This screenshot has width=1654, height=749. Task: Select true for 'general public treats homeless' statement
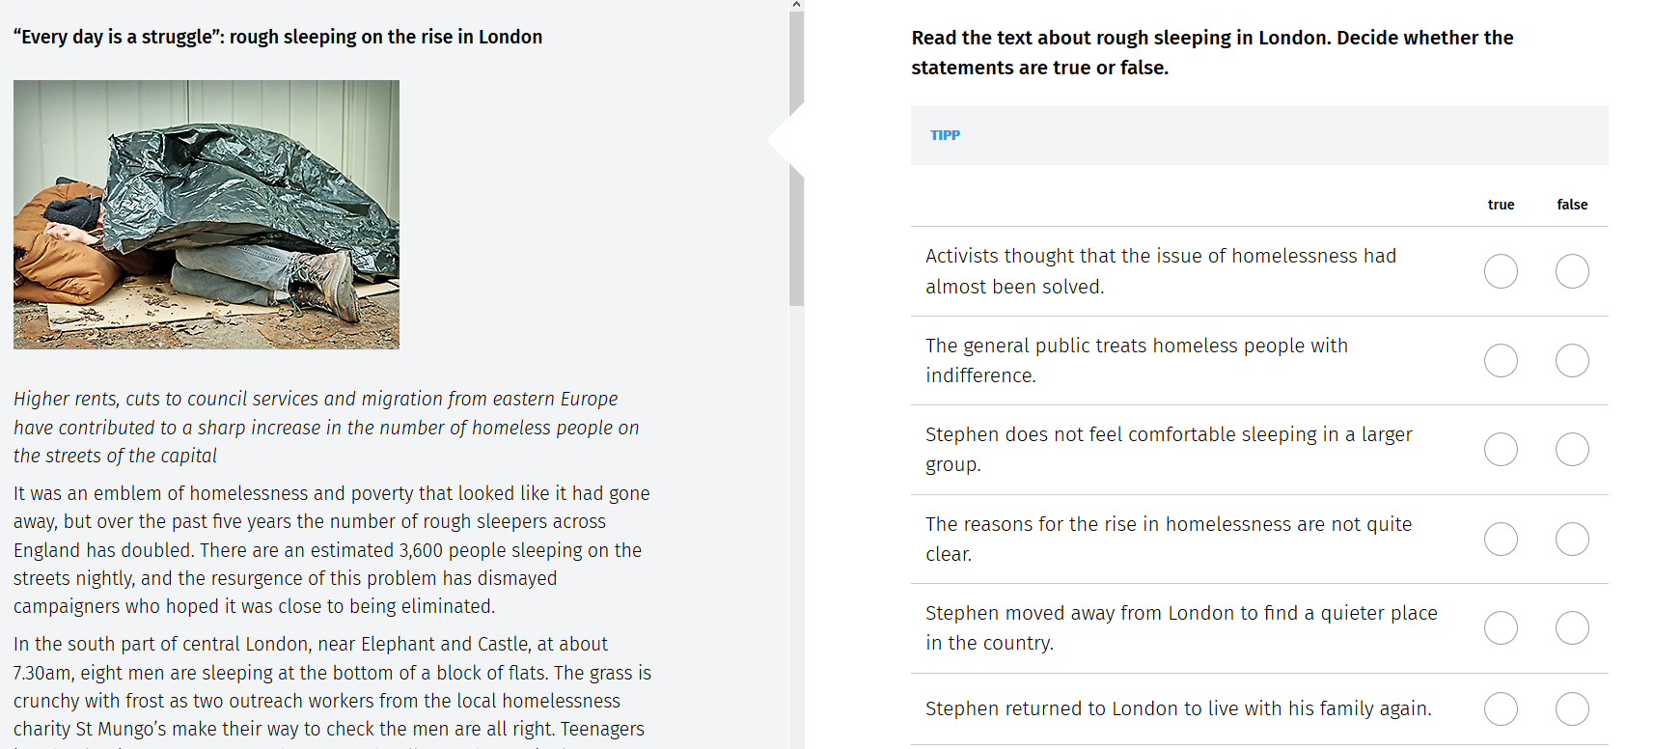point(1501,361)
